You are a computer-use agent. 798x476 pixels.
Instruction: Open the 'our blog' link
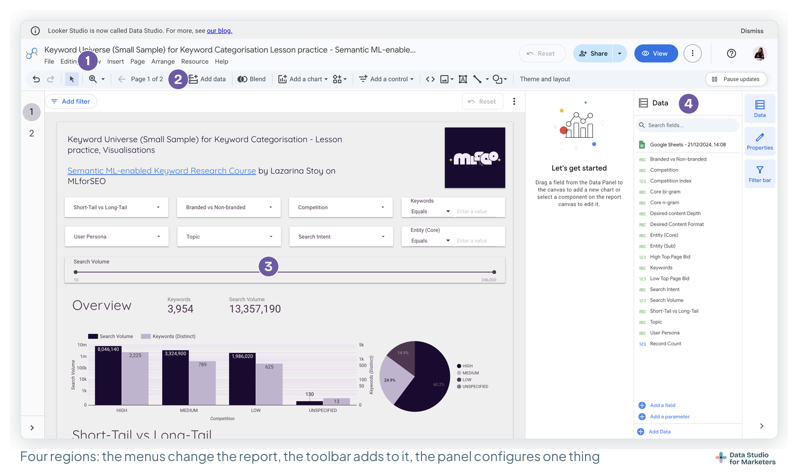point(219,31)
